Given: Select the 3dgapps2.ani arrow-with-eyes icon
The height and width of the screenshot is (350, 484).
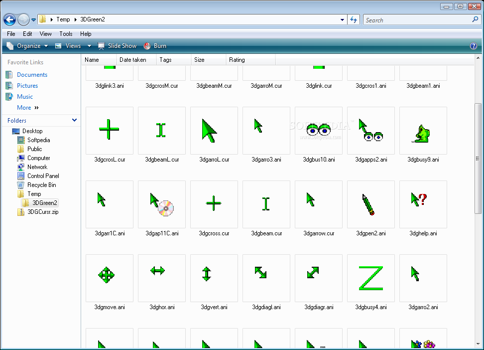Looking at the screenshot, I should tap(370, 130).
